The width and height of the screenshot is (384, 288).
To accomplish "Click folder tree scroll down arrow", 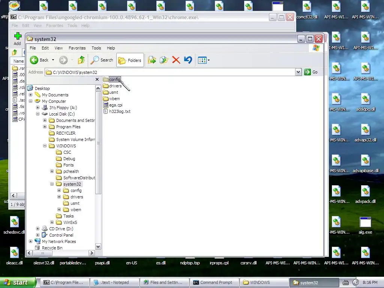I will pos(98,247).
